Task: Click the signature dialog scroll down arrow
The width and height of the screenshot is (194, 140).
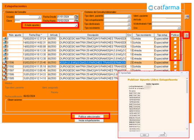Action: [187, 129]
